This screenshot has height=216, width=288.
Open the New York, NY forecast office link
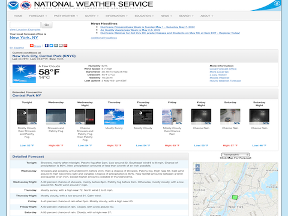click(24, 38)
